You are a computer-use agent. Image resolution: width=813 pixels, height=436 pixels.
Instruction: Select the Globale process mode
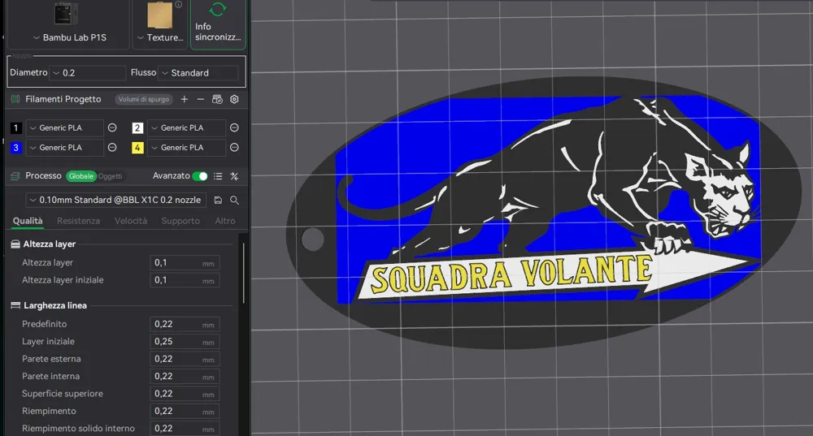click(80, 176)
